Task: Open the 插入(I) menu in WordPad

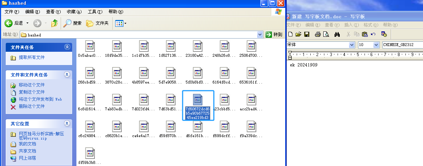Action: click(x=352, y=25)
